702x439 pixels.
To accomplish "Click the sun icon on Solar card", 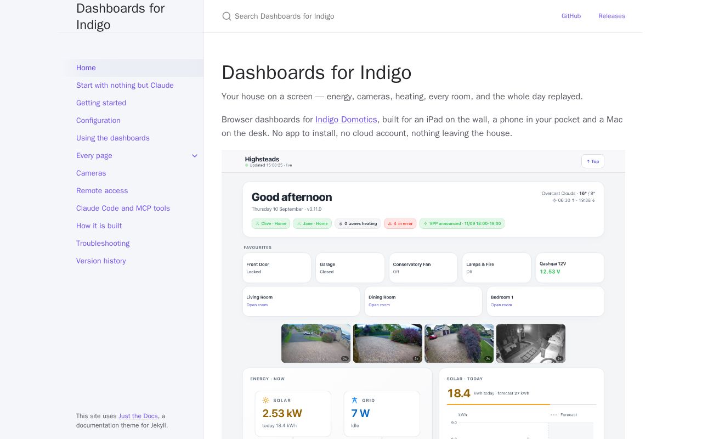I will click(x=266, y=400).
